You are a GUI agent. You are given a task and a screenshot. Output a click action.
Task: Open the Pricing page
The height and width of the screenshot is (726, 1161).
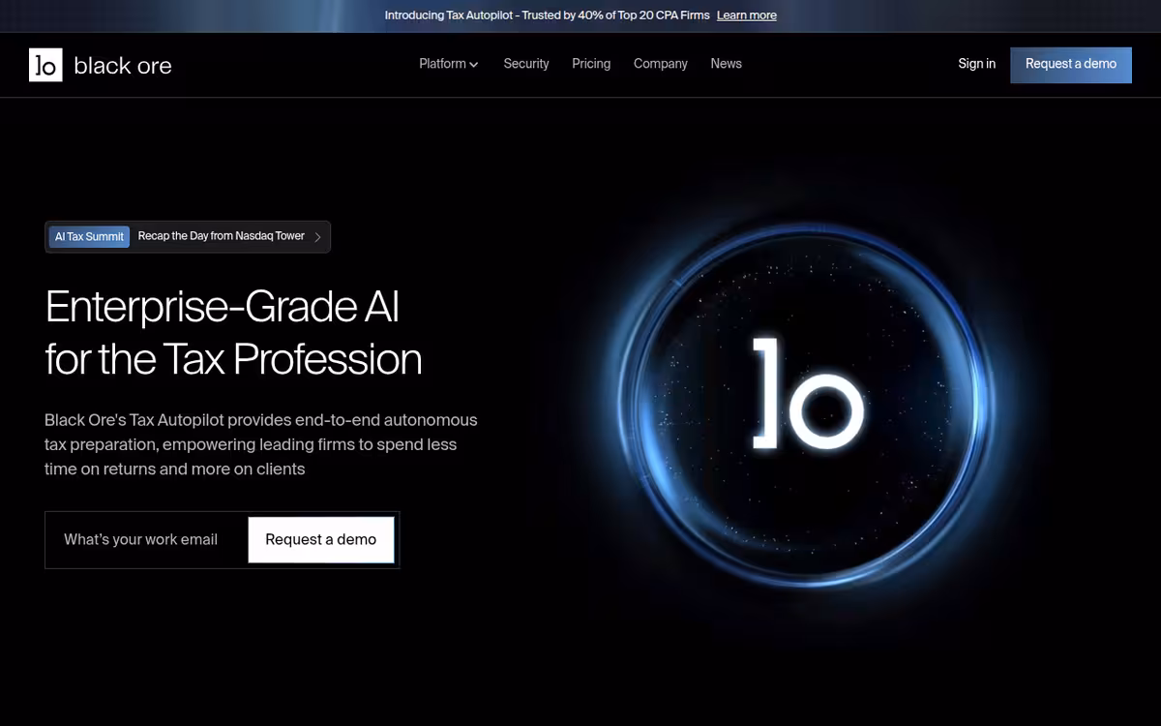pyautogui.click(x=591, y=64)
